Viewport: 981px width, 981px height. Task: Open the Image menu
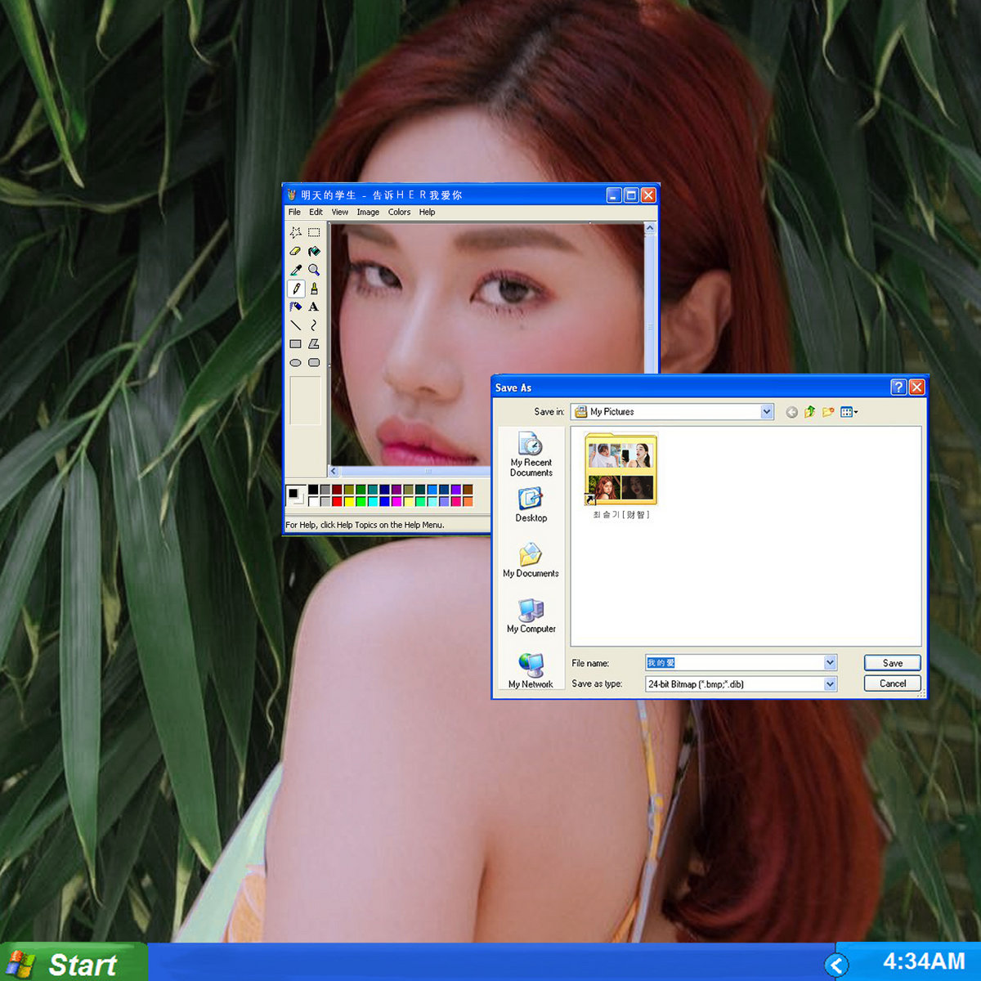click(x=368, y=213)
